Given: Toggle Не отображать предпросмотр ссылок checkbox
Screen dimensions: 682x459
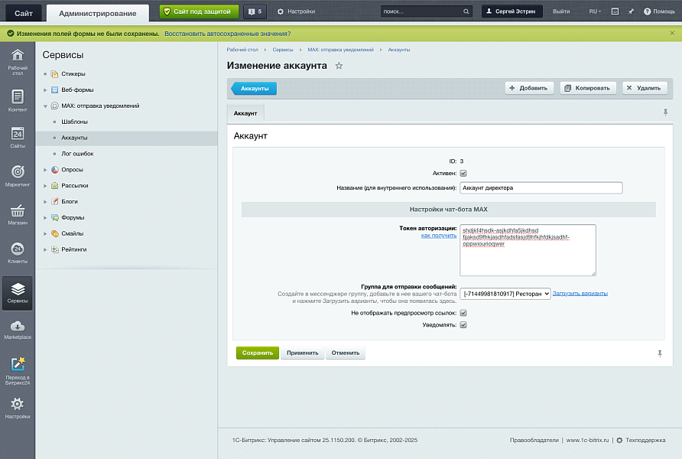Looking at the screenshot, I should click(x=463, y=313).
